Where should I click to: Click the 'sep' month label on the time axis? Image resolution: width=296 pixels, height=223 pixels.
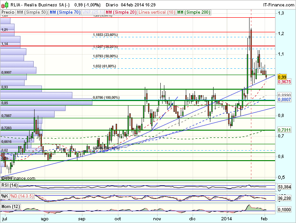(82, 219)
